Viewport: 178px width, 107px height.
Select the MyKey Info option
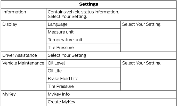[59, 94]
